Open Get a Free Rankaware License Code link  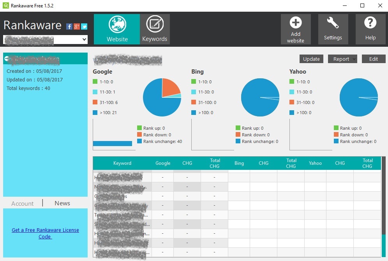tap(45, 233)
